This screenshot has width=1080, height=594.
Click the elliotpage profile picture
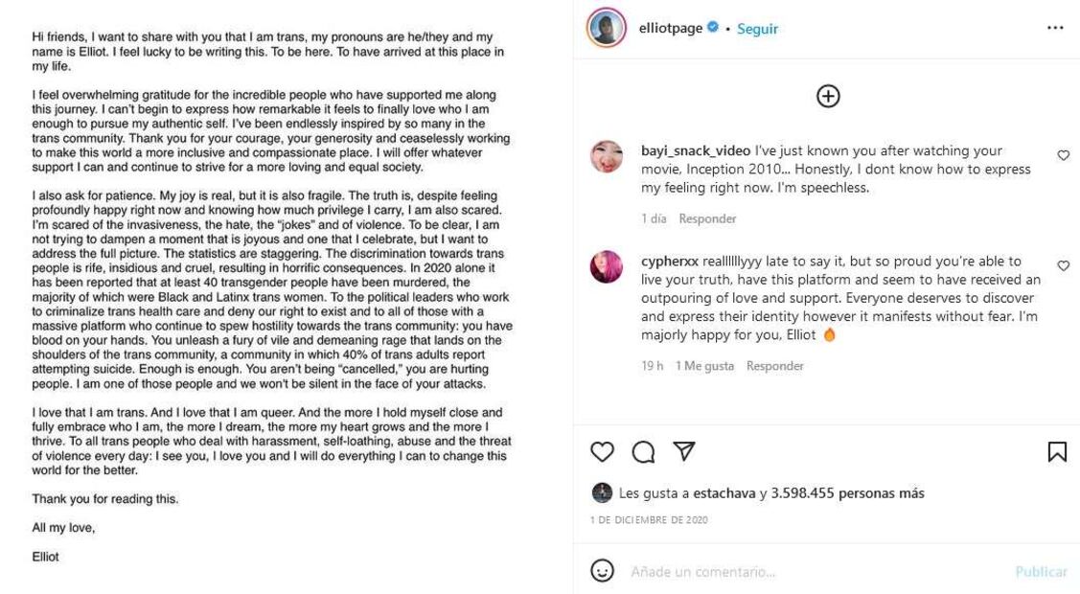click(606, 28)
